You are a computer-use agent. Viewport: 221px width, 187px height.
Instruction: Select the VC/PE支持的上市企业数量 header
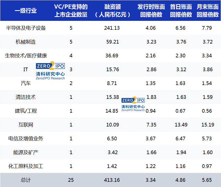[x=71, y=11]
